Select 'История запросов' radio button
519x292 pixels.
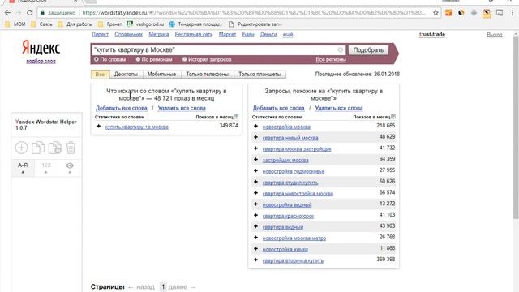185,59
